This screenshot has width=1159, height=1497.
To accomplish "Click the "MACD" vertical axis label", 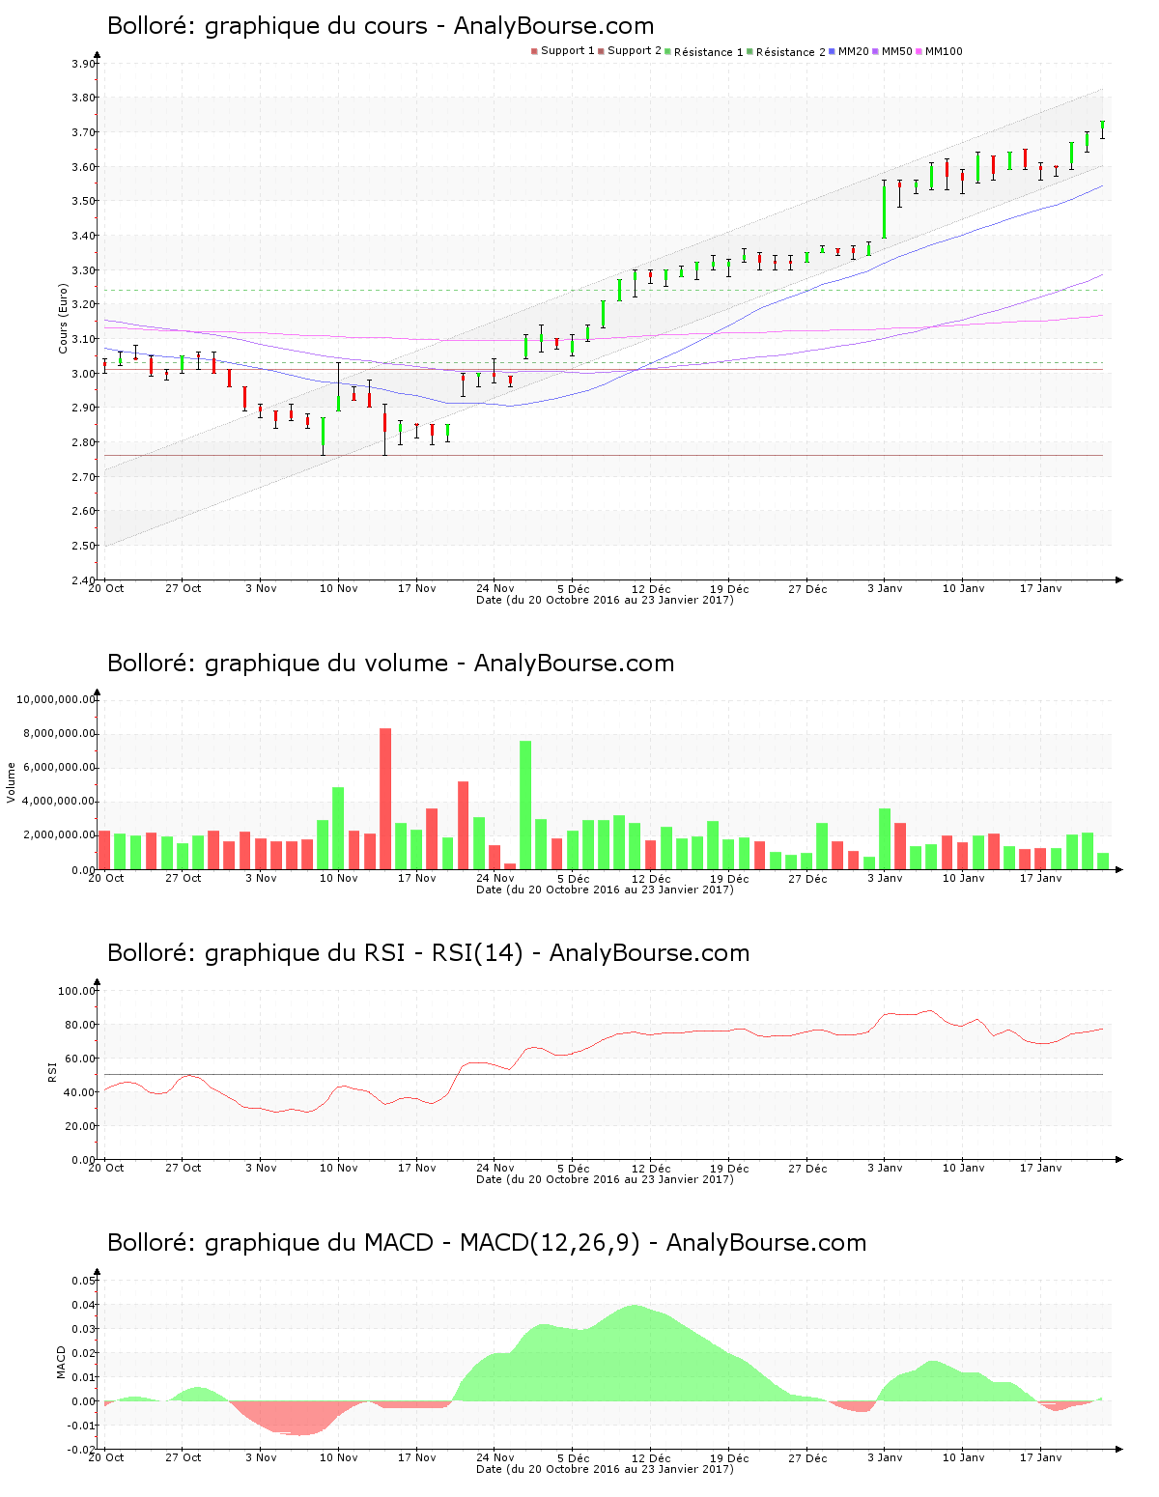I will (62, 1362).
